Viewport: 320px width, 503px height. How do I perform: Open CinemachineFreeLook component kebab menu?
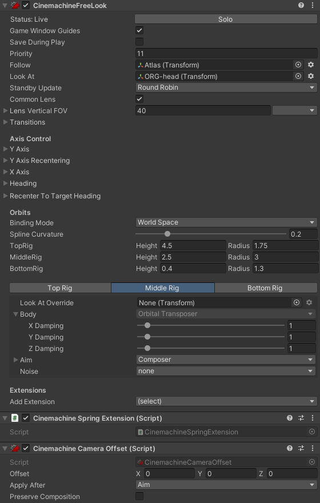pyautogui.click(x=313, y=5)
